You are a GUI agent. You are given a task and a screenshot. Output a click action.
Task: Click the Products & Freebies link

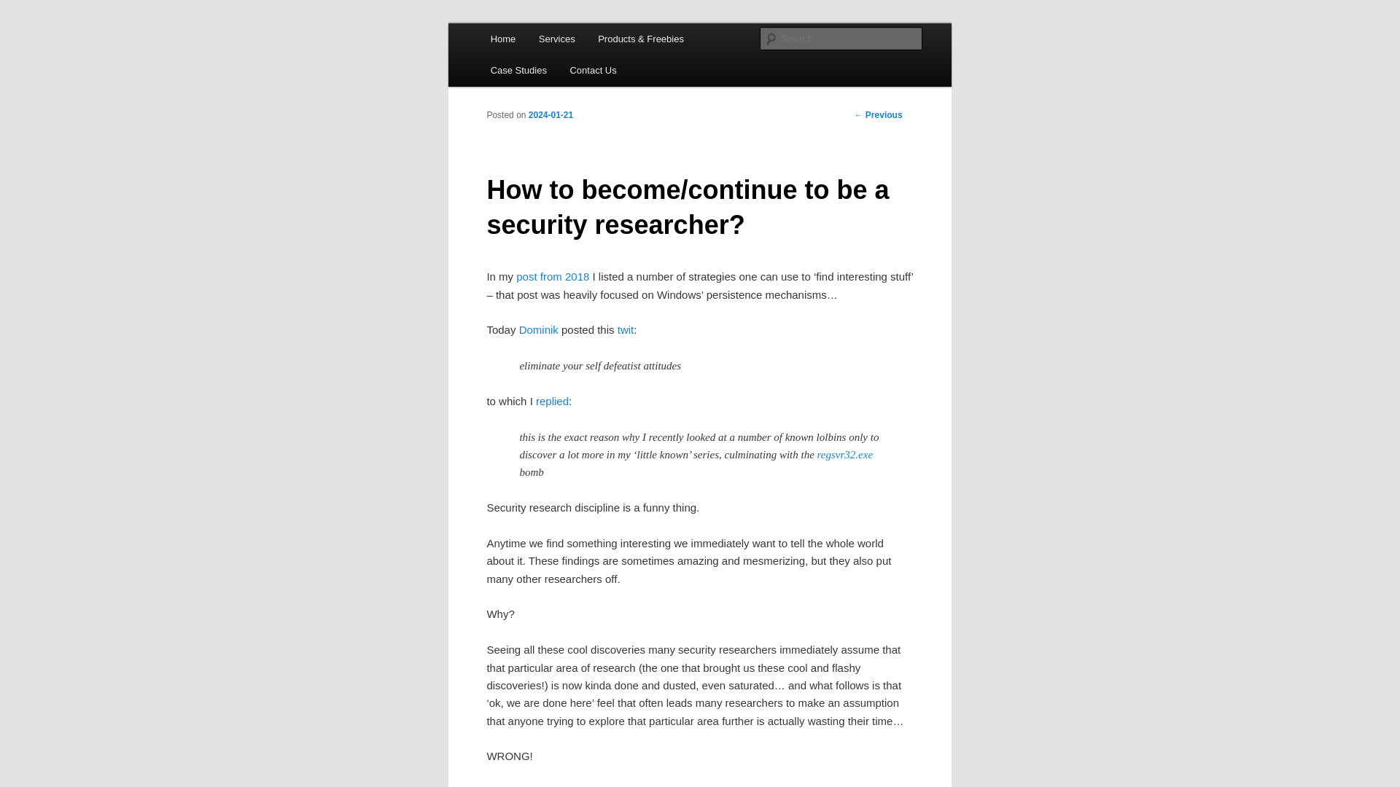tap(640, 39)
